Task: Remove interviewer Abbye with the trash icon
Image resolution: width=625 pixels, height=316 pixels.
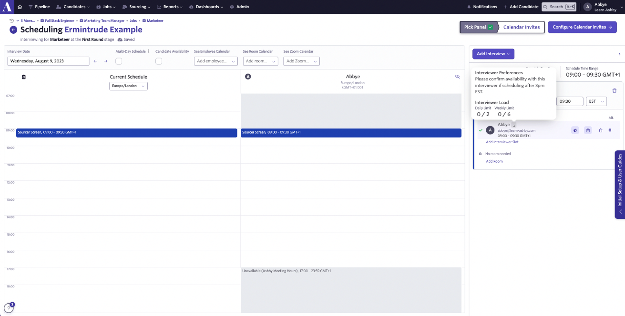Action: point(601,130)
